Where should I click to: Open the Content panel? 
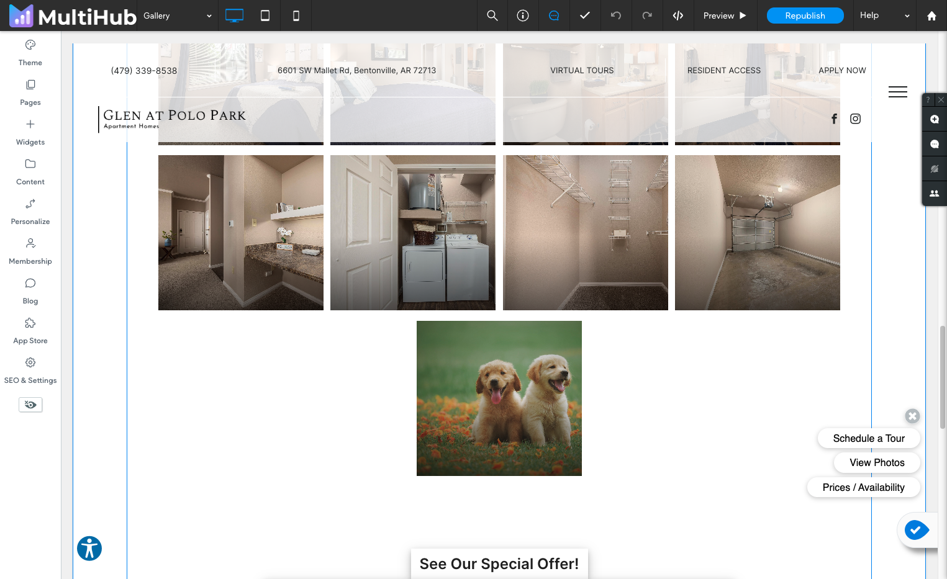(30, 172)
